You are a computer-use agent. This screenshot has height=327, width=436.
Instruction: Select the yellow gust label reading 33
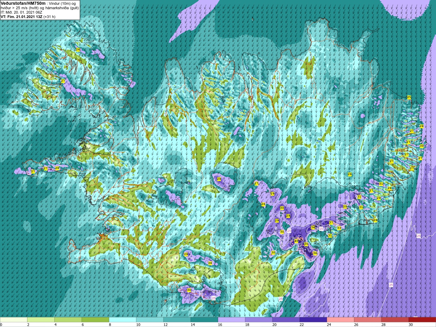pos(339,228)
